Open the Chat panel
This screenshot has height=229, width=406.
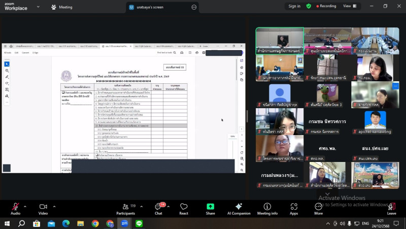158,208
